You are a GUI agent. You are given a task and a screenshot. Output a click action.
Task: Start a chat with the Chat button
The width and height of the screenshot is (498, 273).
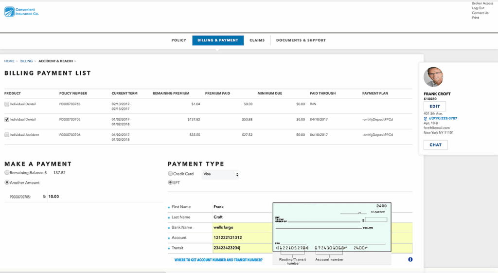(435, 145)
